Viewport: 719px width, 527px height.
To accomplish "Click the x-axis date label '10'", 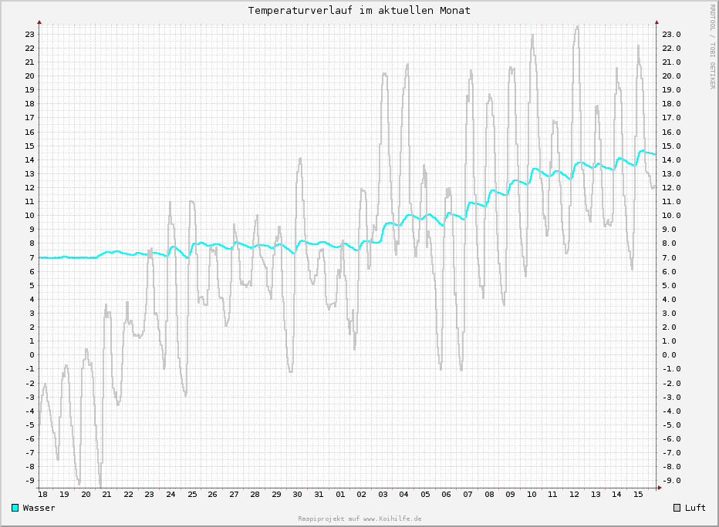I will [x=532, y=494].
